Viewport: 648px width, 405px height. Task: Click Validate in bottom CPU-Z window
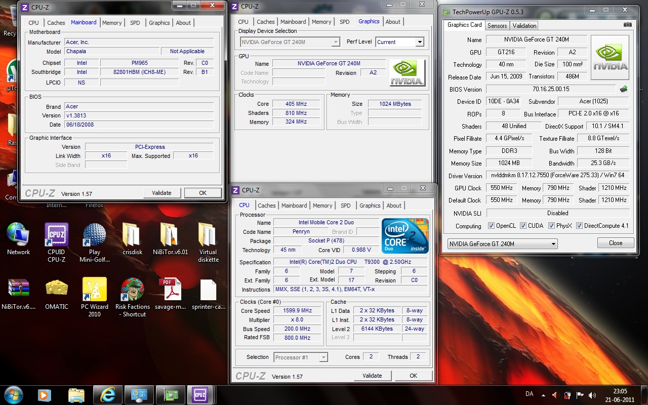point(372,376)
